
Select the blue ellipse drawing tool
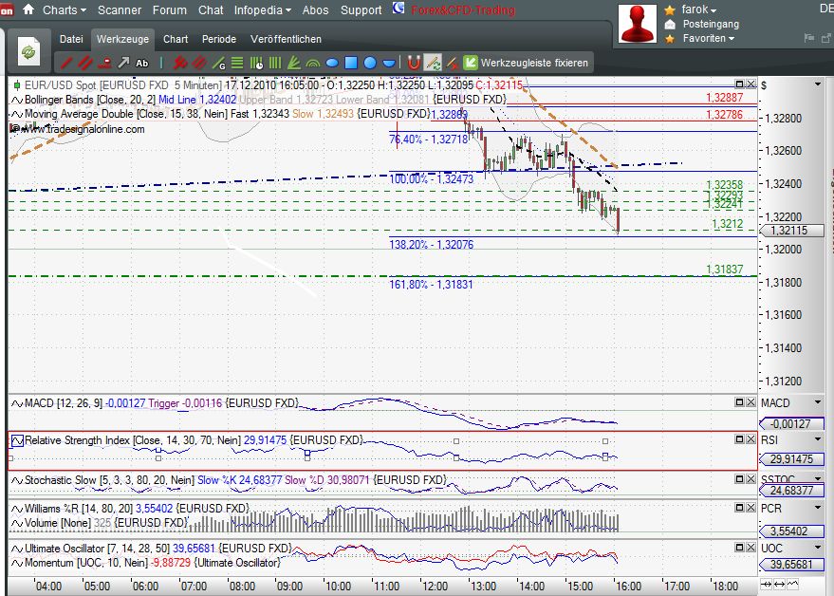pyautogui.click(x=332, y=64)
